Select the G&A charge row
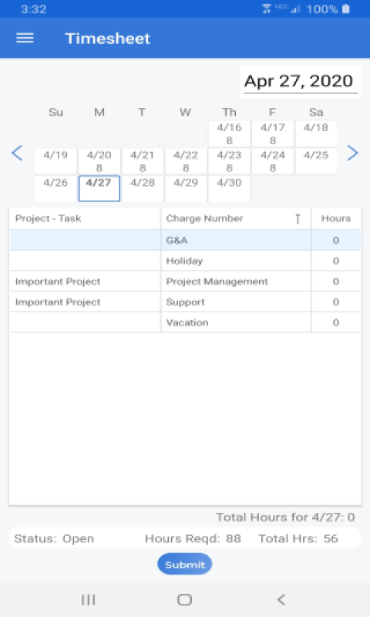Screen dimensions: 370x617 [x=185, y=240]
